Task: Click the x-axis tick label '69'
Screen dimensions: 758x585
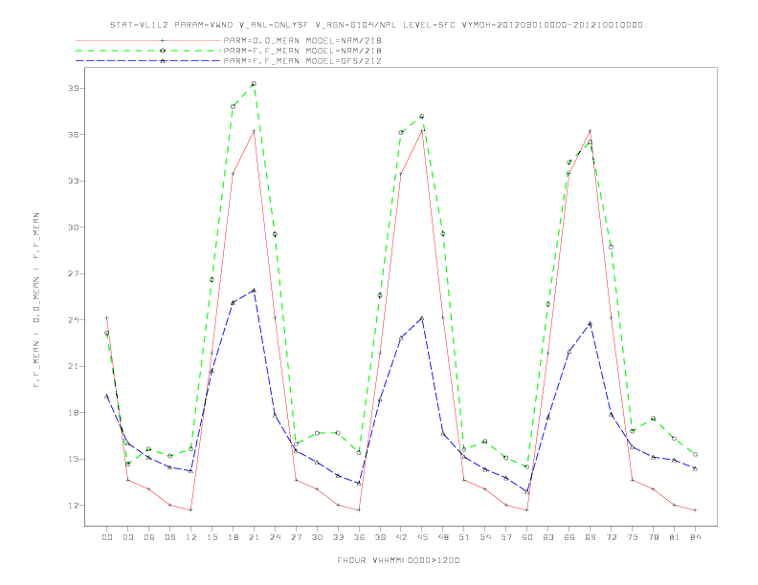Action: 591,537
